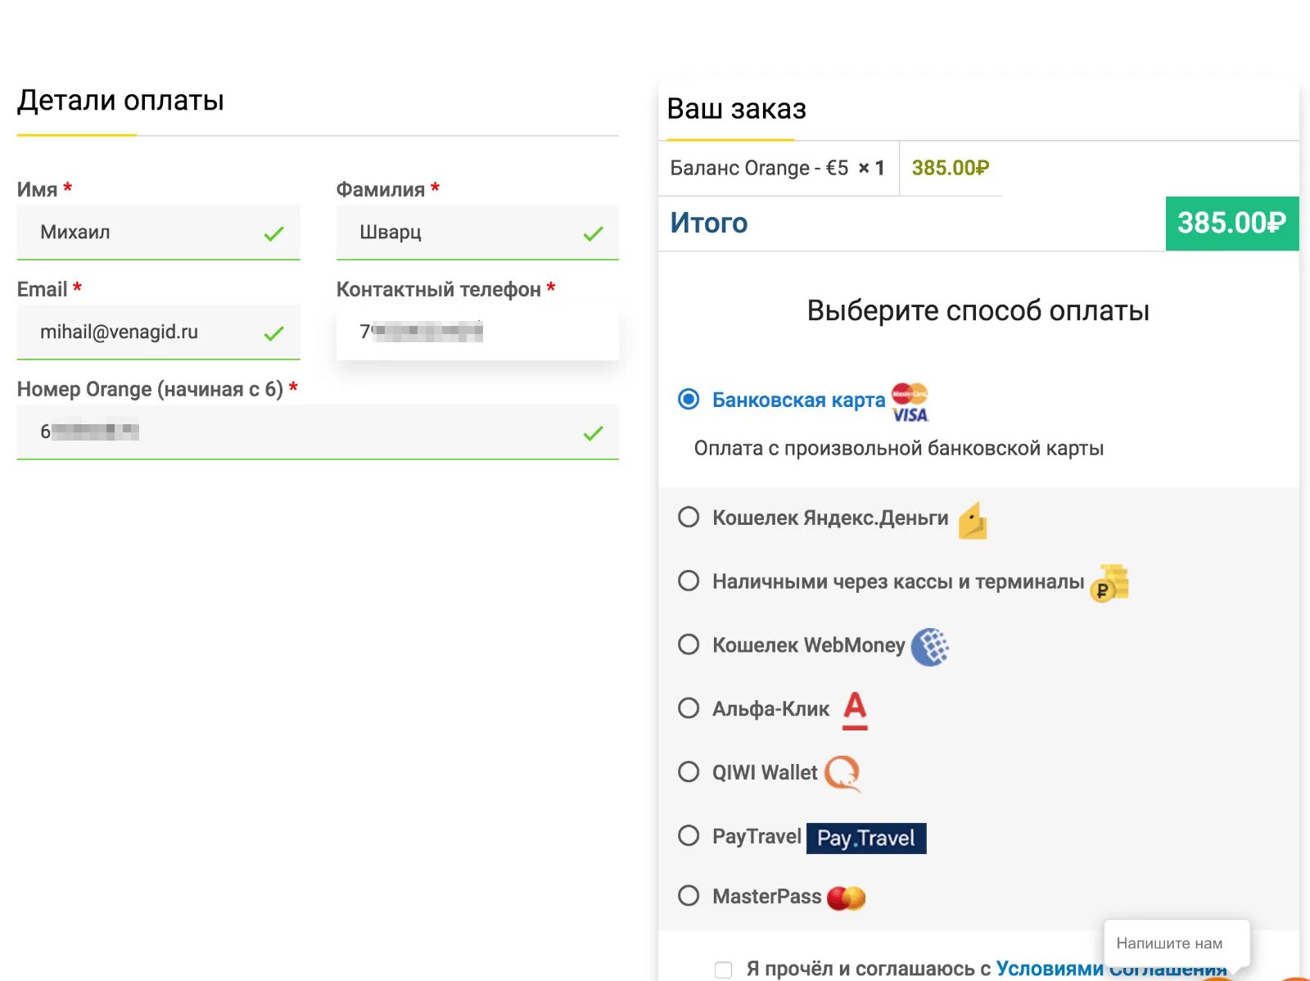The width and height of the screenshot is (1310, 981).
Task: Focus the Имя input field with Михаил
Action: coord(159,233)
